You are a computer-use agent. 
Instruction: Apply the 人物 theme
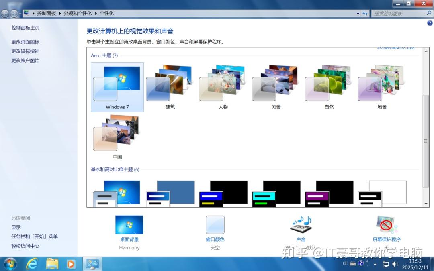pos(223,87)
